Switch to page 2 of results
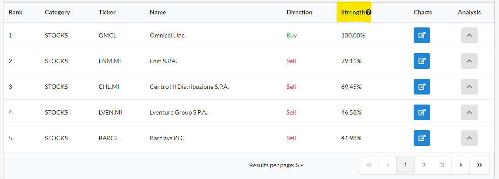The image size is (499, 179). pyautogui.click(x=424, y=165)
